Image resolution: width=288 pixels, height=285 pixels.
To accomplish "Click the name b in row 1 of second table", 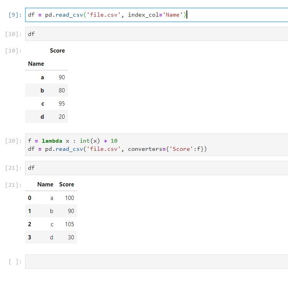I will (x=52, y=211).
